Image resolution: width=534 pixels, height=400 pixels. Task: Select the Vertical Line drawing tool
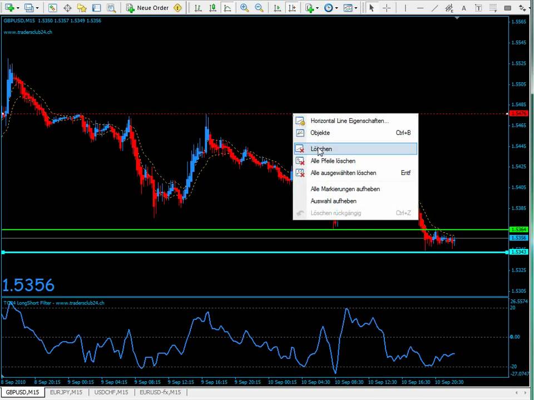tap(406, 7)
